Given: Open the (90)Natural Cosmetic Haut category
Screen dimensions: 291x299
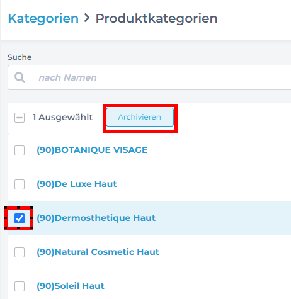Looking at the screenshot, I should click(x=98, y=252).
